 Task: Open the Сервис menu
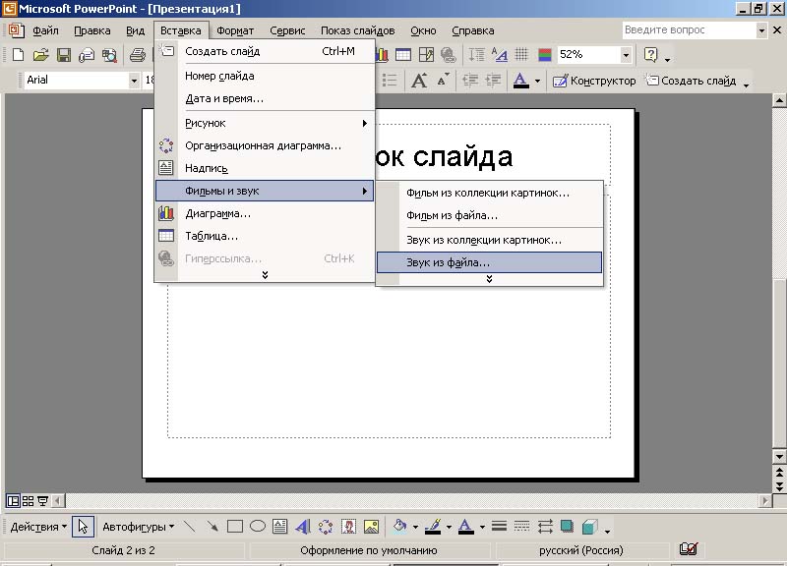(287, 30)
